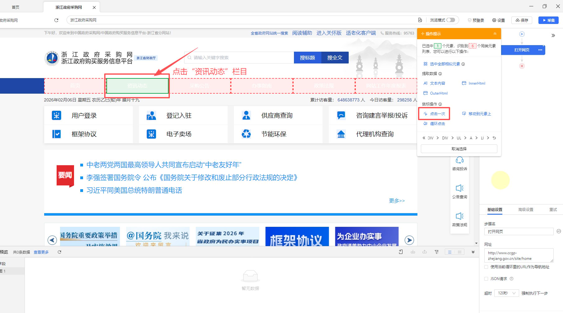
Task: Open the 登记入驻 icon tile
Action: tap(151, 115)
